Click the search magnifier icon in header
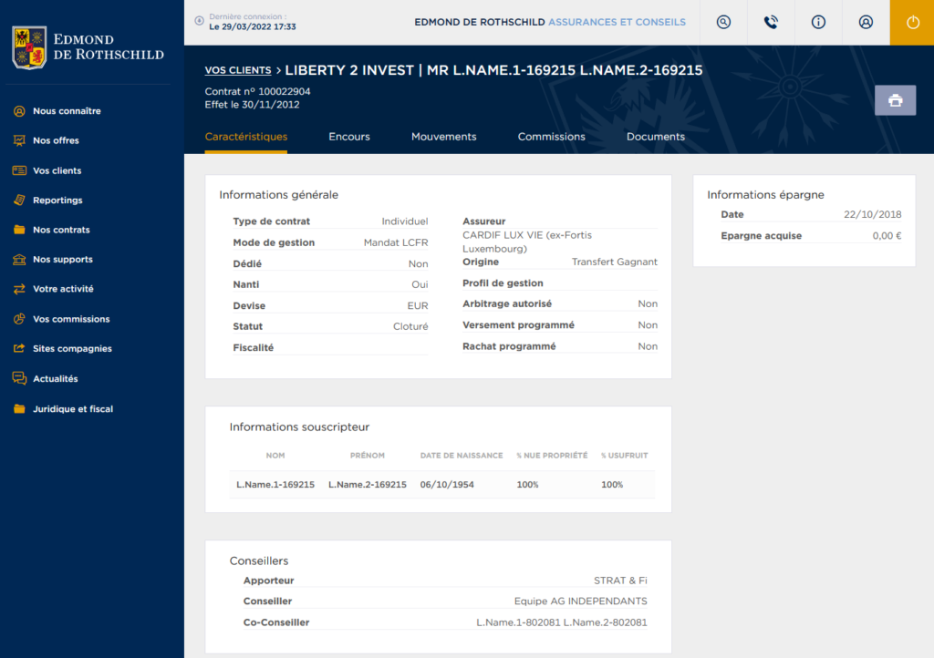Screen dimensions: 934x658 coord(723,23)
